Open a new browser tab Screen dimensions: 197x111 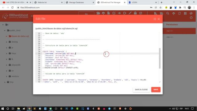pyautogui.click(x=161, y=2)
